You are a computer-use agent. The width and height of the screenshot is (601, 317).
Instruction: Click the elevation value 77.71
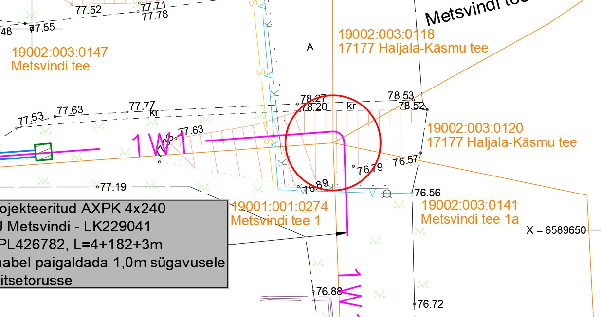(153, 6)
